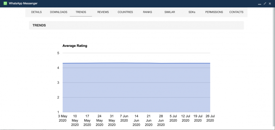Open the CONTACTS tab
Screen dimensions: 275x130
(236, 12)
